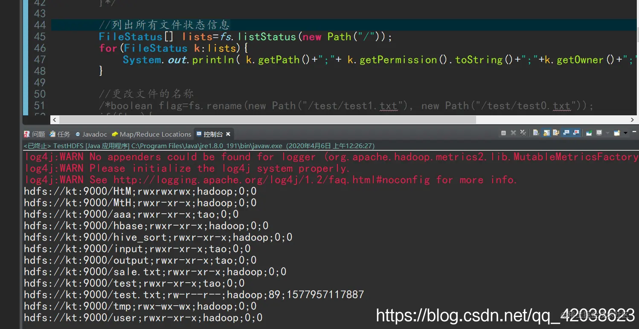639x329 pixels.
Task: Click the System.out.println code line
Action: coord(380,60)
